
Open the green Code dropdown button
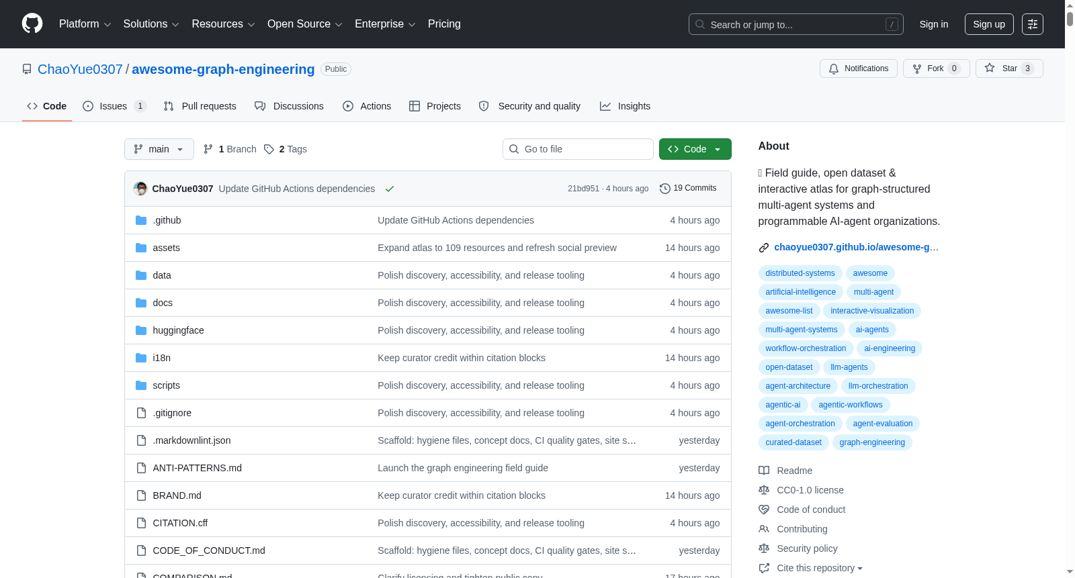point(695,149)
